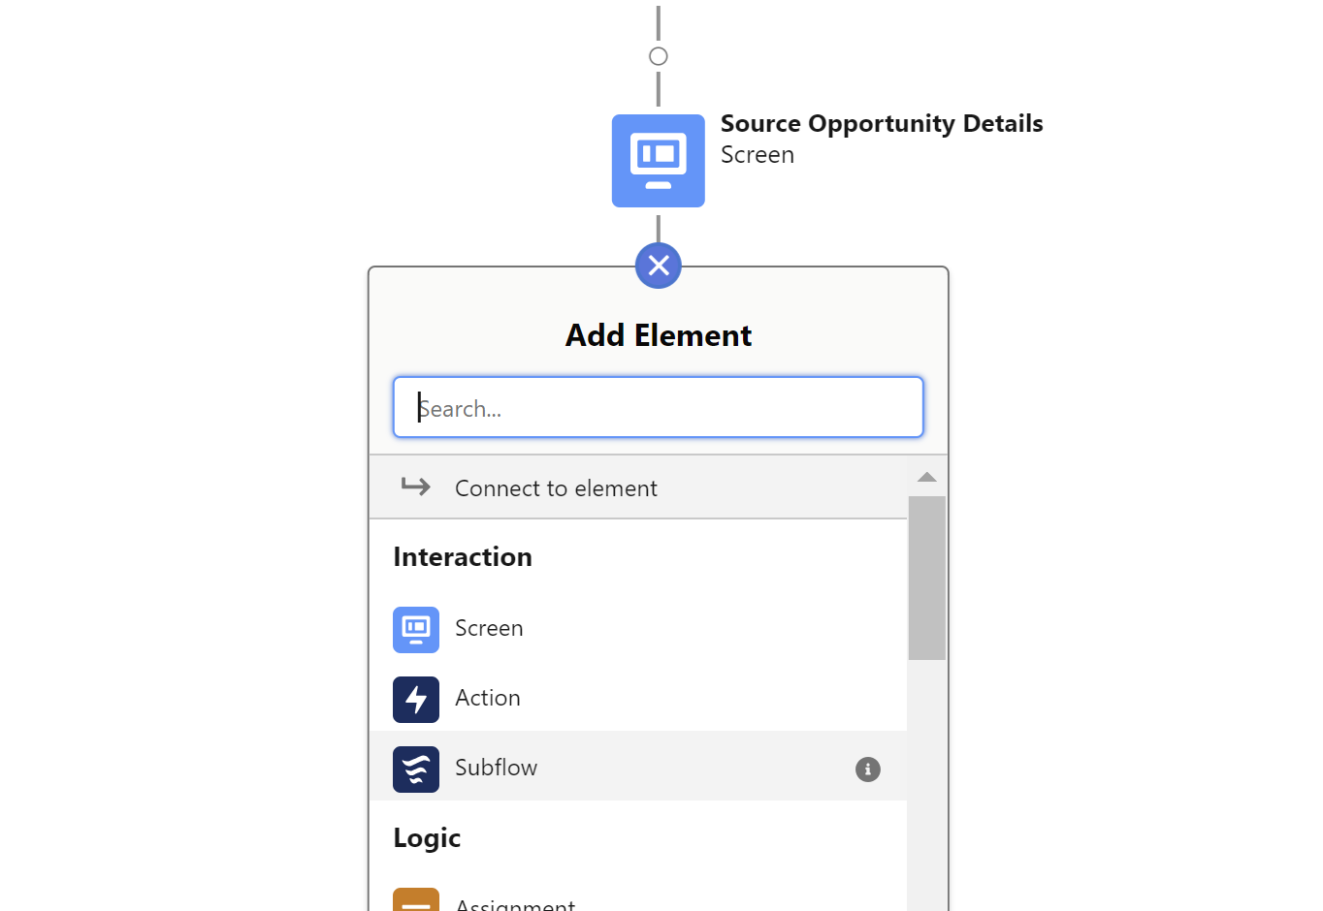Click the scrollbar track below the thumb
The height and width of the screenshot is (911, 1323).
coord(927,785)
